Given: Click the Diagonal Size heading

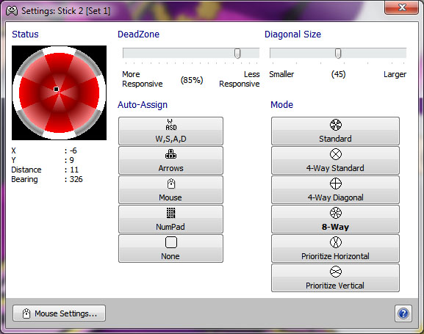Looking at the screenshot, I should (x=292, y=35).
